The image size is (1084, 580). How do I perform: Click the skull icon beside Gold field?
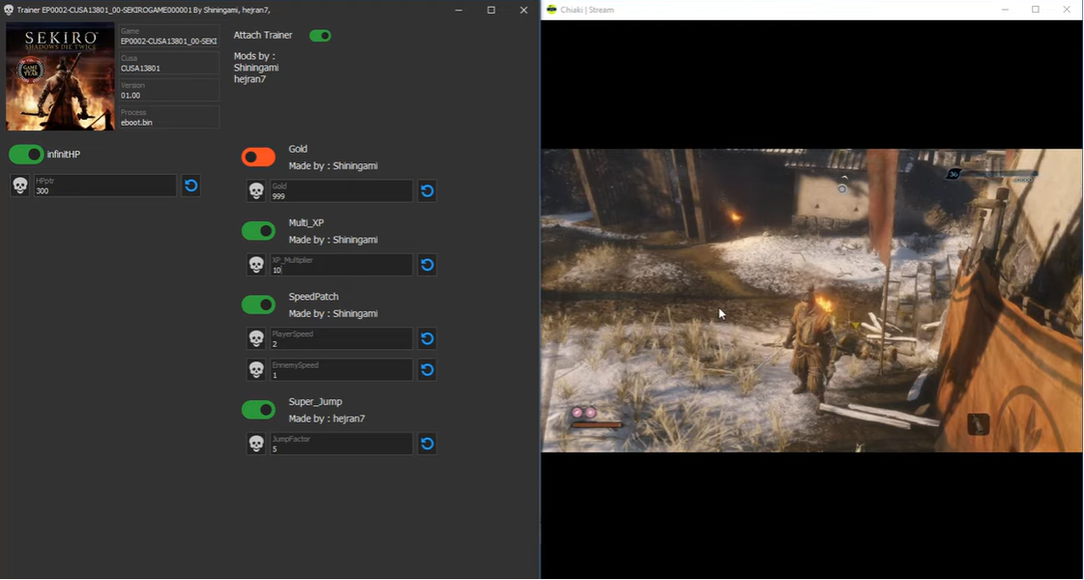point(256,191)
